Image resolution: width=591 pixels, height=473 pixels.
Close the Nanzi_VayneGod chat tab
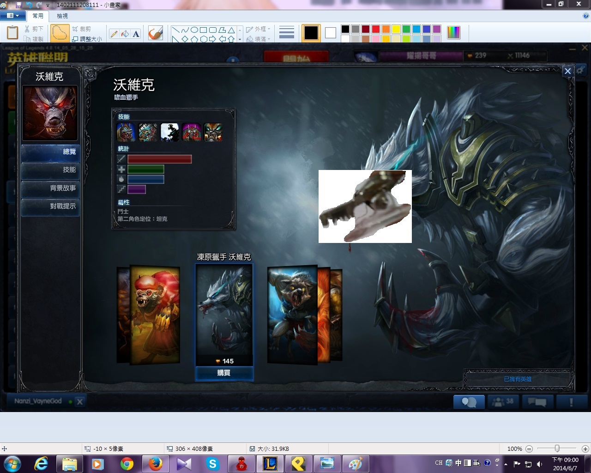(79, 402)
